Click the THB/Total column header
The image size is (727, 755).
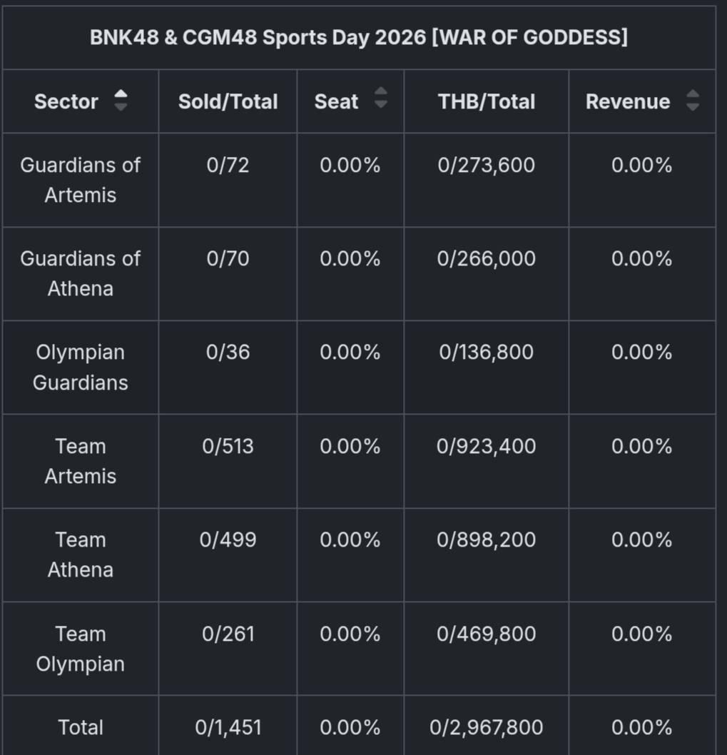[x=487, y=102]
